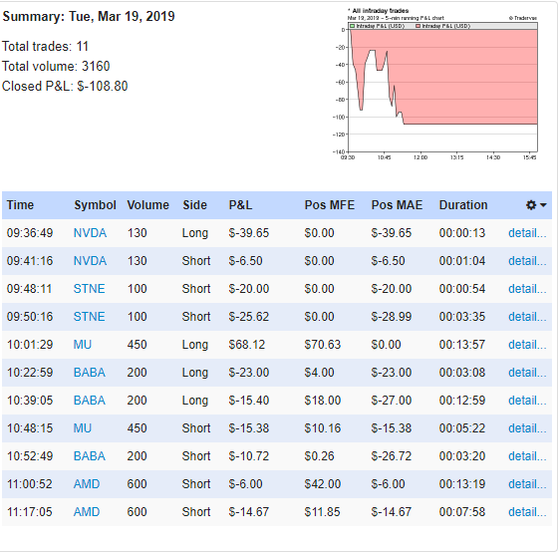Image resolution: width=560 pixels, height=553 pixels.
Task: Select the $42.00 Pos MFE value
Action: (x=323, y=483)
